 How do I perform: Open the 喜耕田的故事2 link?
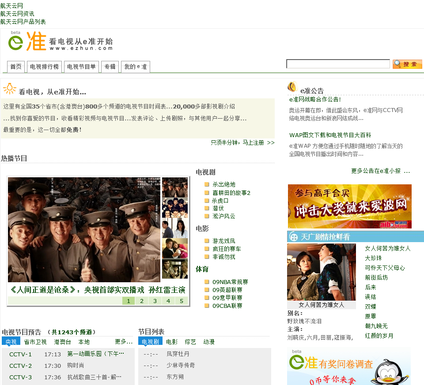[x=231, y=193]
